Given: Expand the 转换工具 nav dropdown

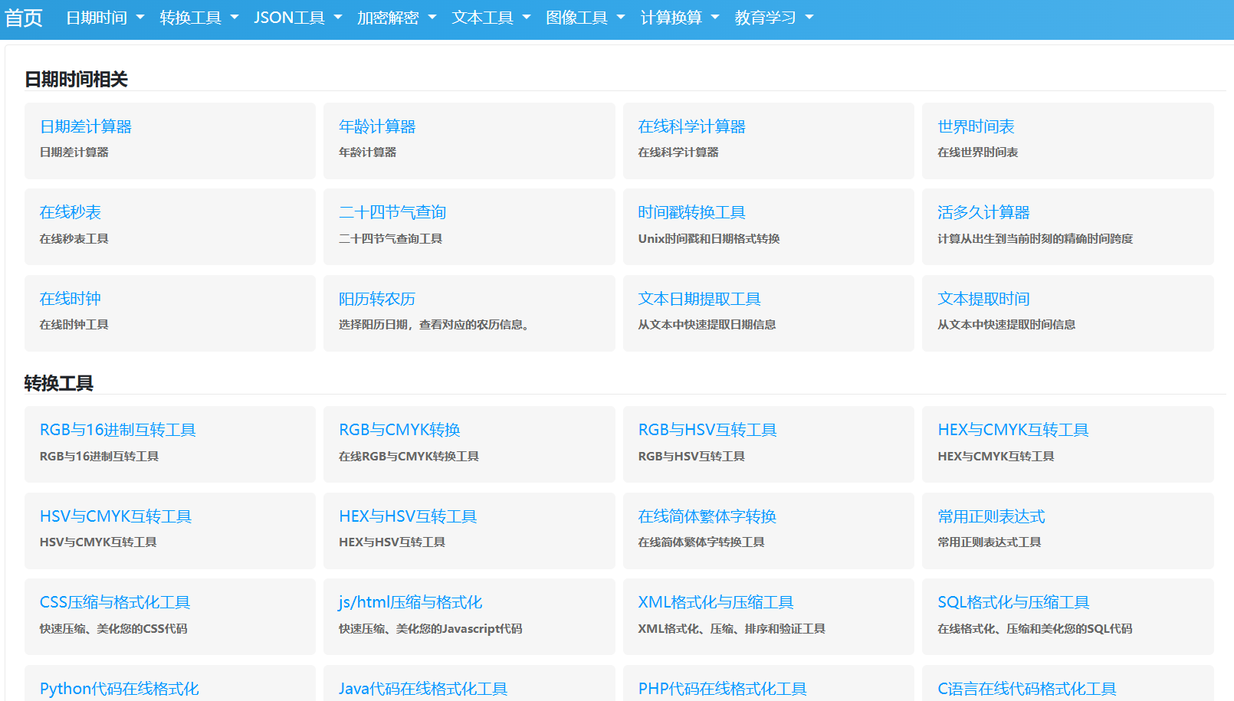Looking at the screenshot, I should [199, 18].
